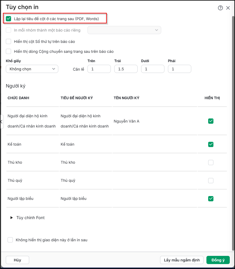
Task: Open the disabled group report dropdown
Action: (x=124, y=30)
